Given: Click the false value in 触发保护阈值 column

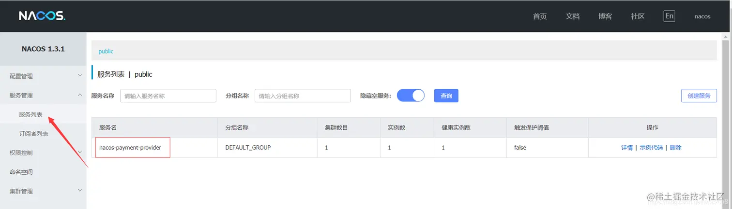Looking at the screenshot, I should pyautogui.click(x=520, y=147).
